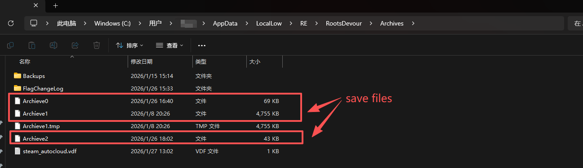Expand chevron after LocalLow in breadcrumb

click(x=291, y=23)
